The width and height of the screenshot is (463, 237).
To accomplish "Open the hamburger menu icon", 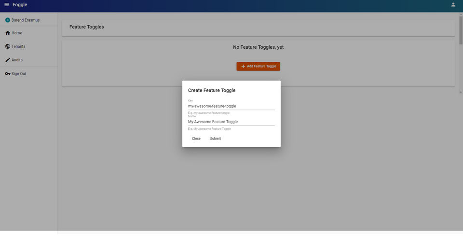I will (6, 5).
